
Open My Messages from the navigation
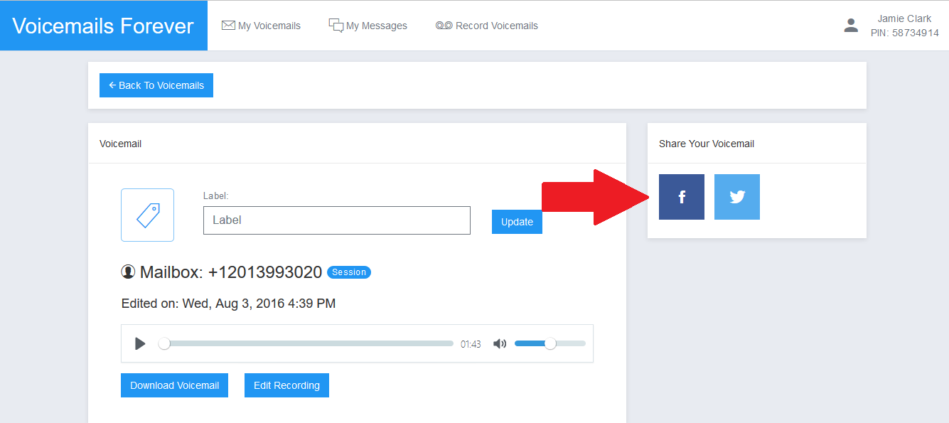pyautogui.click(x=368, y=26)
